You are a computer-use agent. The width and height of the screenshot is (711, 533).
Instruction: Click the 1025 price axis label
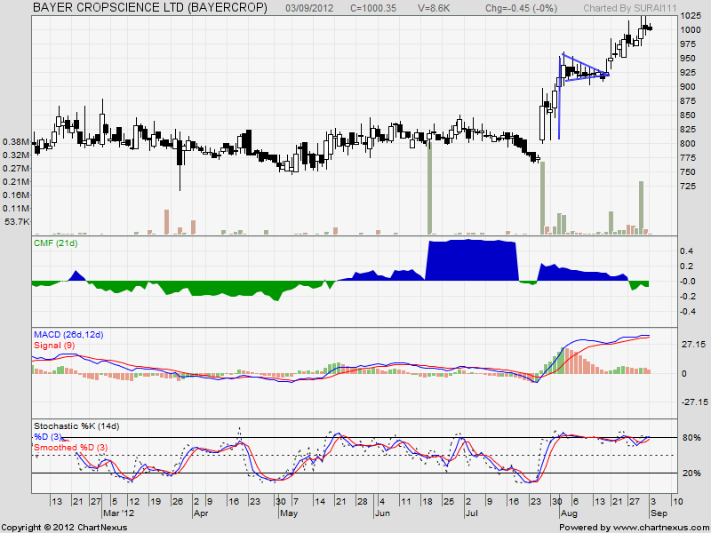[691, 16]
